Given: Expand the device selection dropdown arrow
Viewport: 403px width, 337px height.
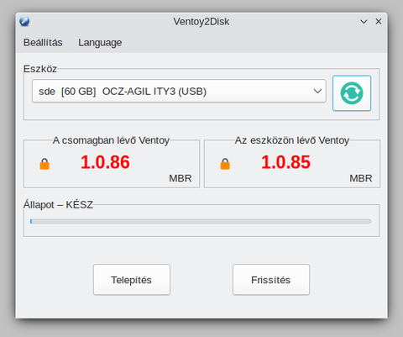Looking at the screenshot, I should (x=317, y=91).
